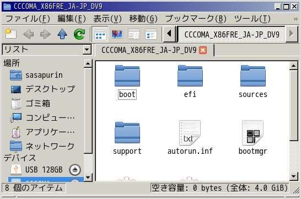
Task: Open the 表示(V) menu
Action: pos(108,19)
